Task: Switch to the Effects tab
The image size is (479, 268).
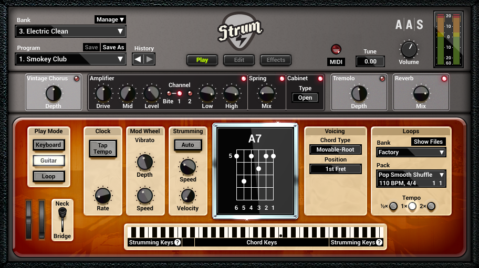Action: click(276, 60)
